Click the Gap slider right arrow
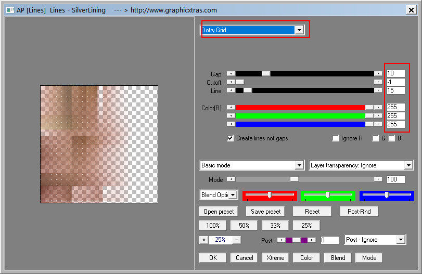 [378, 73]
